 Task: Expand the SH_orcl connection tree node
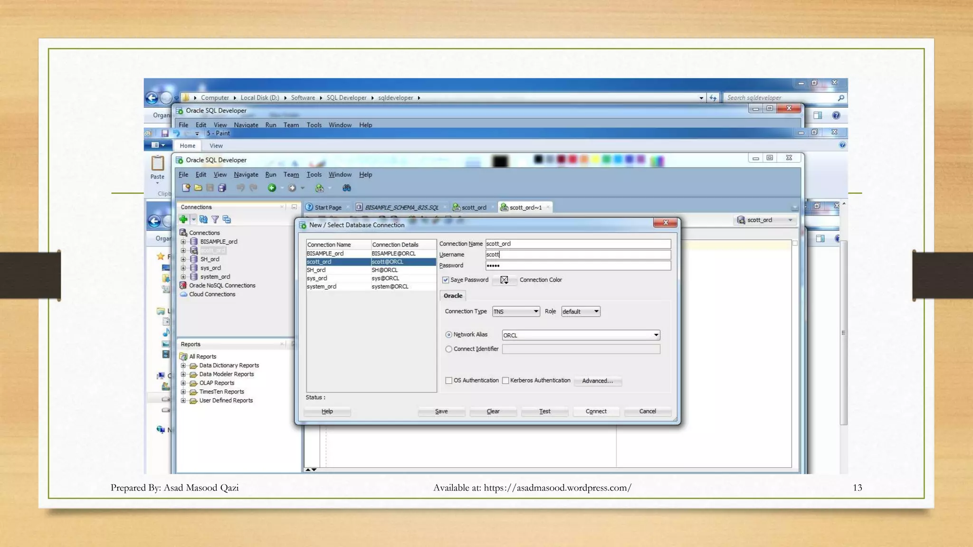(183, 259)
